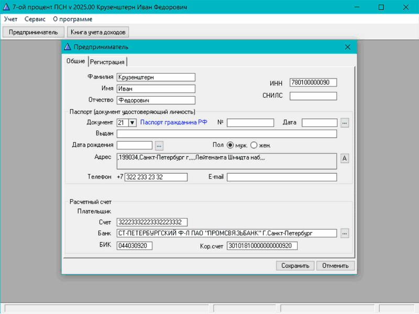Viewport: 419px width, 314px height.
Task: Click into the СНИЛС input field
Action: 313,96
